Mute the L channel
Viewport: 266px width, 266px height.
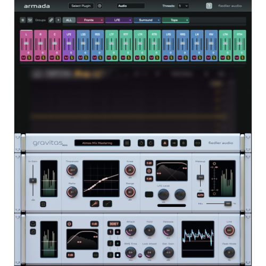click(23, 57)
